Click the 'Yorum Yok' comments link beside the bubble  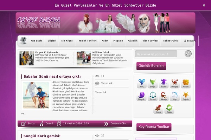pos(107,83)
